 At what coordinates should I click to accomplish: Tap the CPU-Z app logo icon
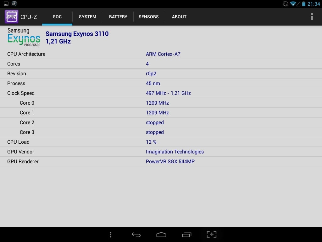[12, 17]
